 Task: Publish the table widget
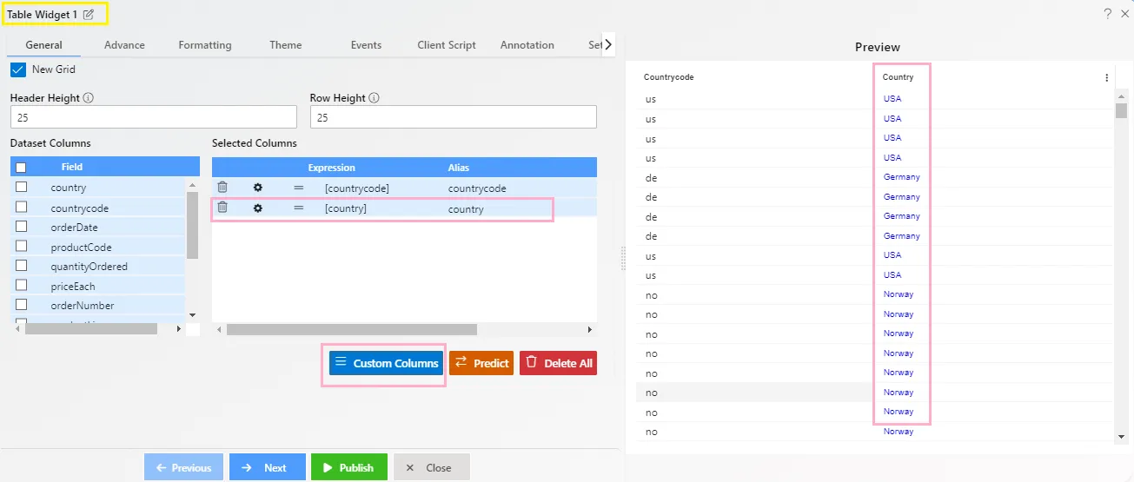pos(349,467)
